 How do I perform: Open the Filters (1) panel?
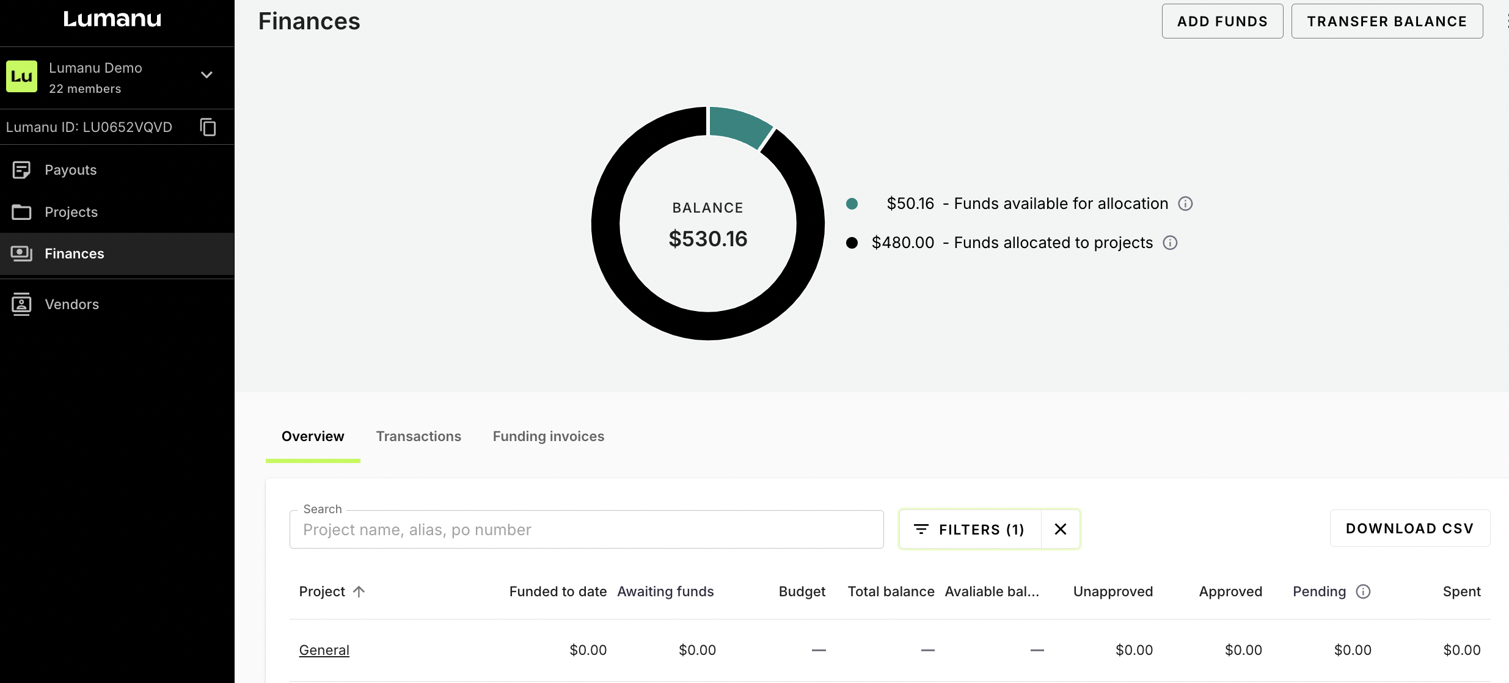970,529
